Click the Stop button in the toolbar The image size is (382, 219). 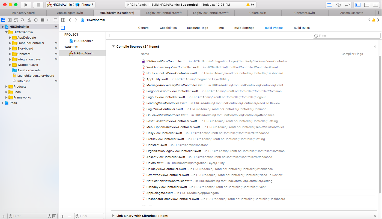(x=38, y=5)
